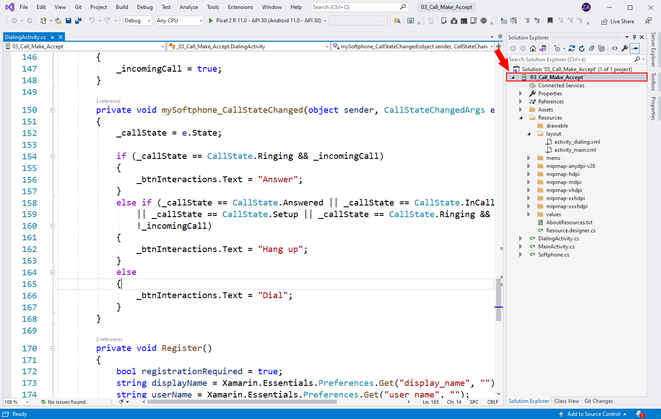Refresh the Solution Explorer
The image size is (661, 419).
(582, 48)
